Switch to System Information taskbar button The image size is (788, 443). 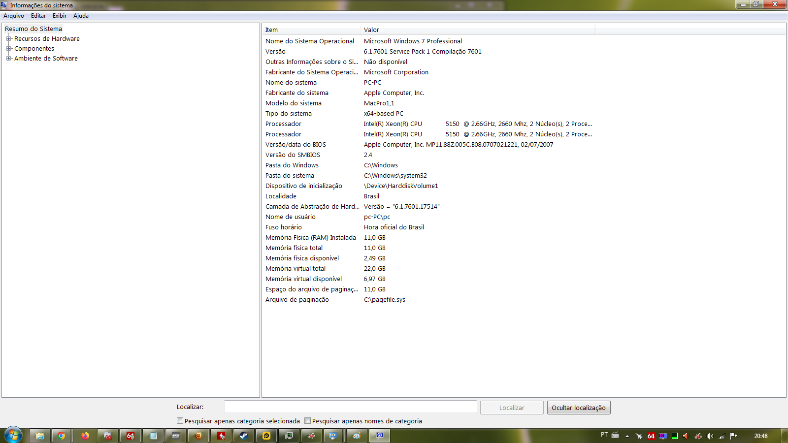click(x=380, y=436)
